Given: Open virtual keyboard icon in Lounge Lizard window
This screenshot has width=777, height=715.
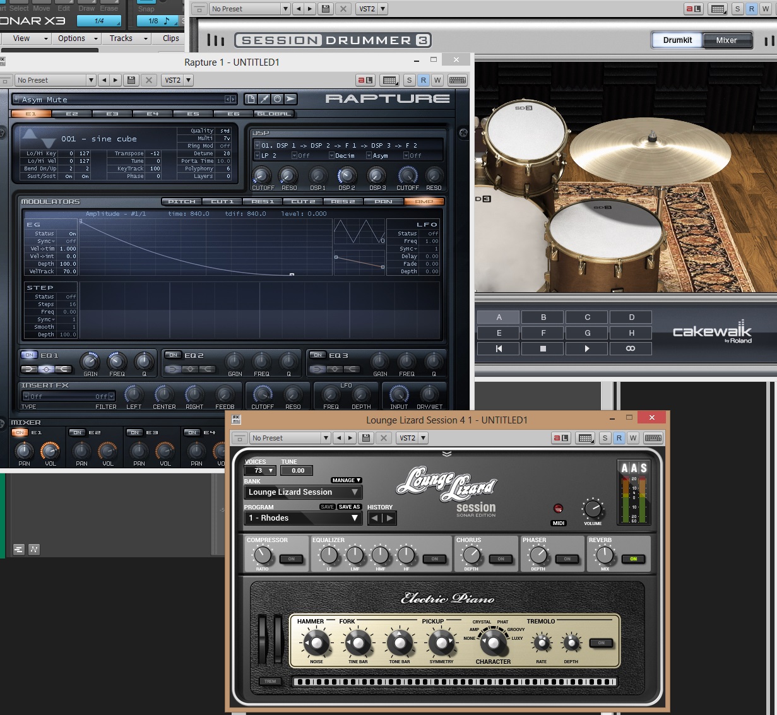Looking at the screenshot, I should (x=653, y=438).
